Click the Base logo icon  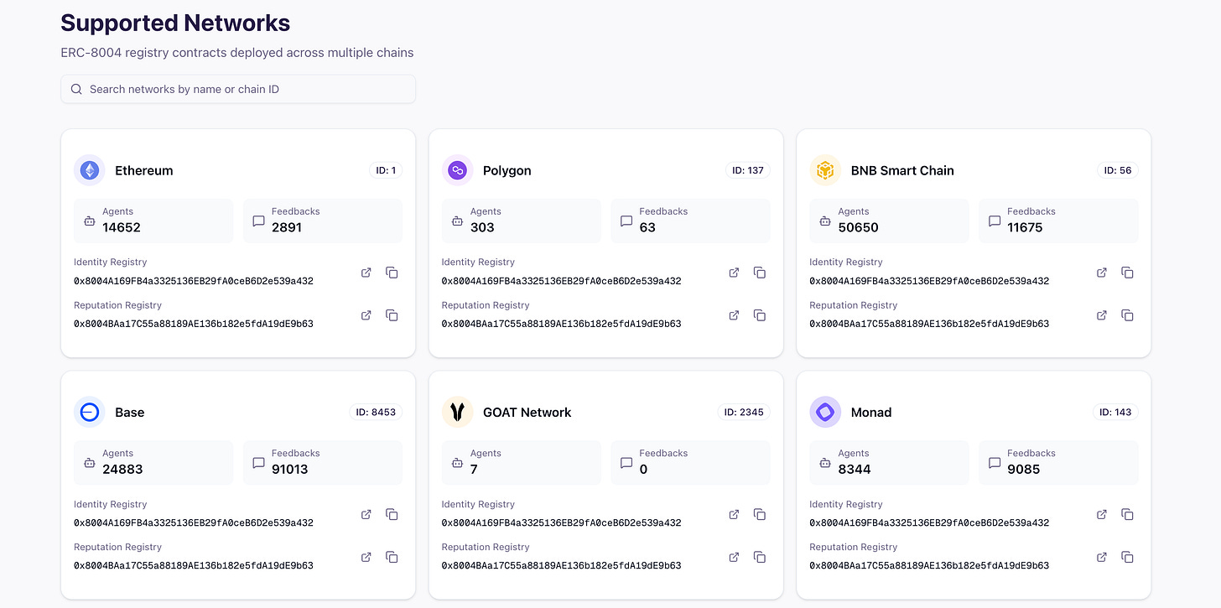pos(90,412)
